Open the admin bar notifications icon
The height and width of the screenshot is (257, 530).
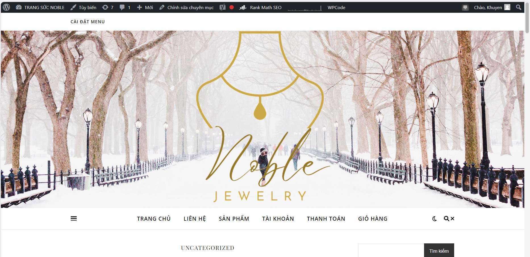(465, 7)
